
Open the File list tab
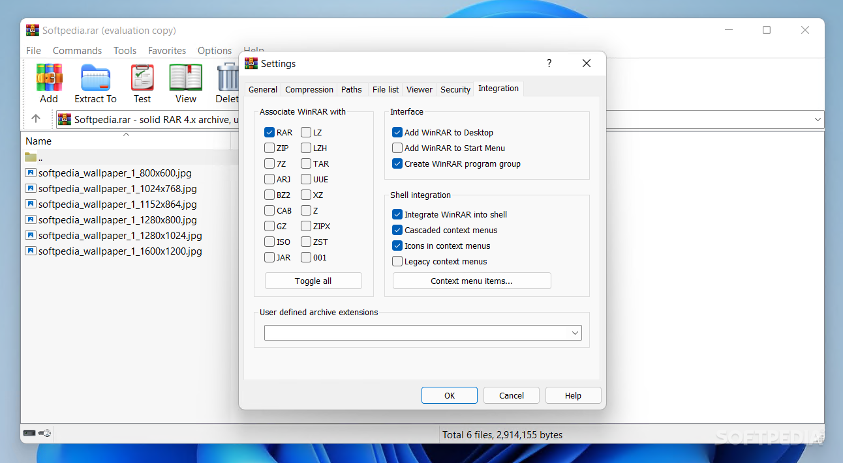tap(385, 89)
